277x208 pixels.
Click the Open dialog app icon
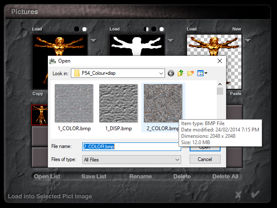tap(53, 61)
